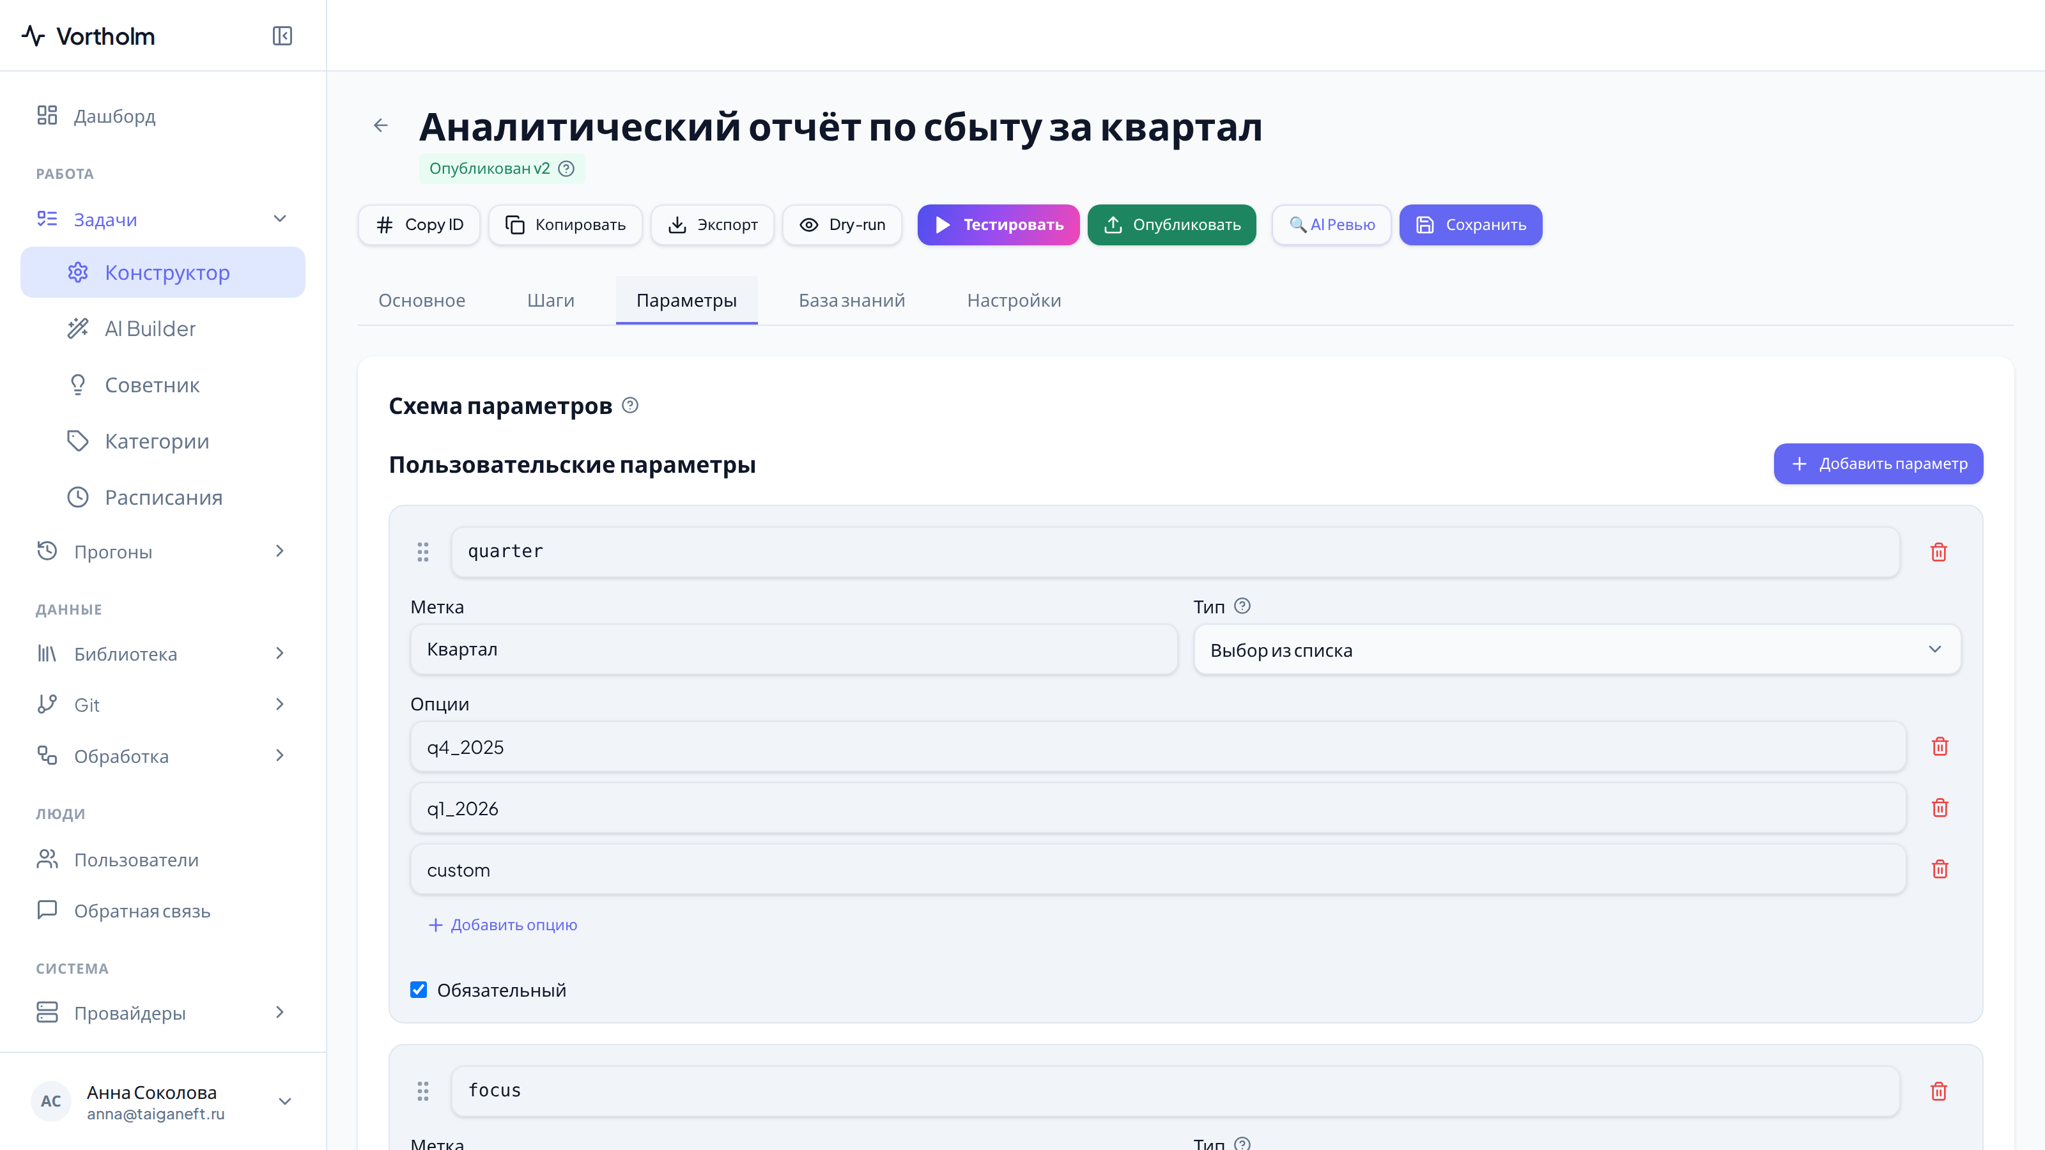2045x1150 pixels.
Task: Click Добавить параметр button
Action: click(1878, 463)
